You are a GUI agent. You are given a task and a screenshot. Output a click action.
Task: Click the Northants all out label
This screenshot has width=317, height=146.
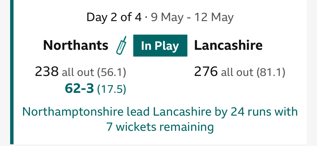coord(78,73)
